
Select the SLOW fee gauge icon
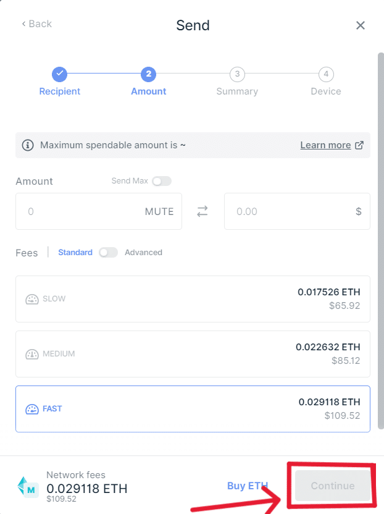tap(31, 299)
